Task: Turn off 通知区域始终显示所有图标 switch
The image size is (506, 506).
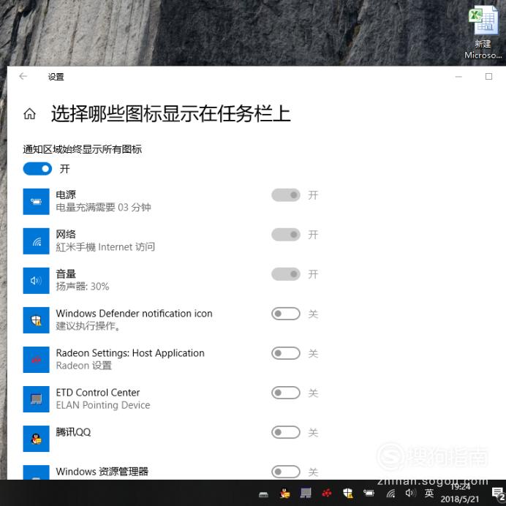Action: click(37, 169)
